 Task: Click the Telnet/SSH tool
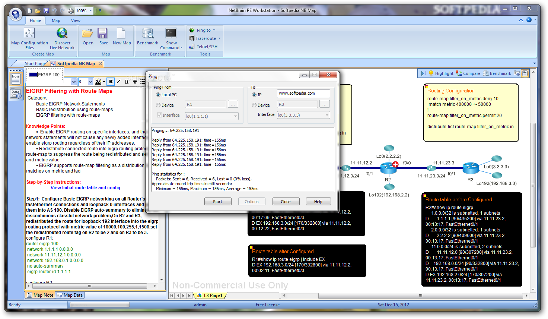(x=203, y=47)
